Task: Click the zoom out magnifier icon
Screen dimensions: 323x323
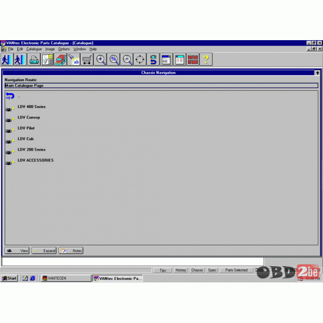Action: tap(127, 60)
